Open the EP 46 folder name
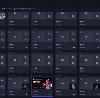This screenshot has width=100, height=98. 58,21
